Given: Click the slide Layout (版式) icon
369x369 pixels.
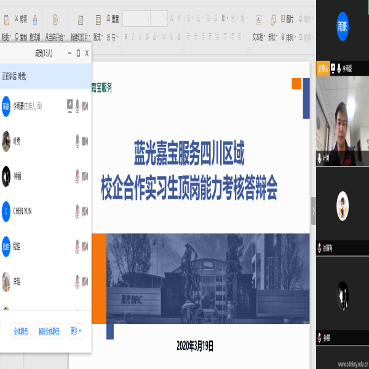Looking at the screenshot, I should click(98, 20).
